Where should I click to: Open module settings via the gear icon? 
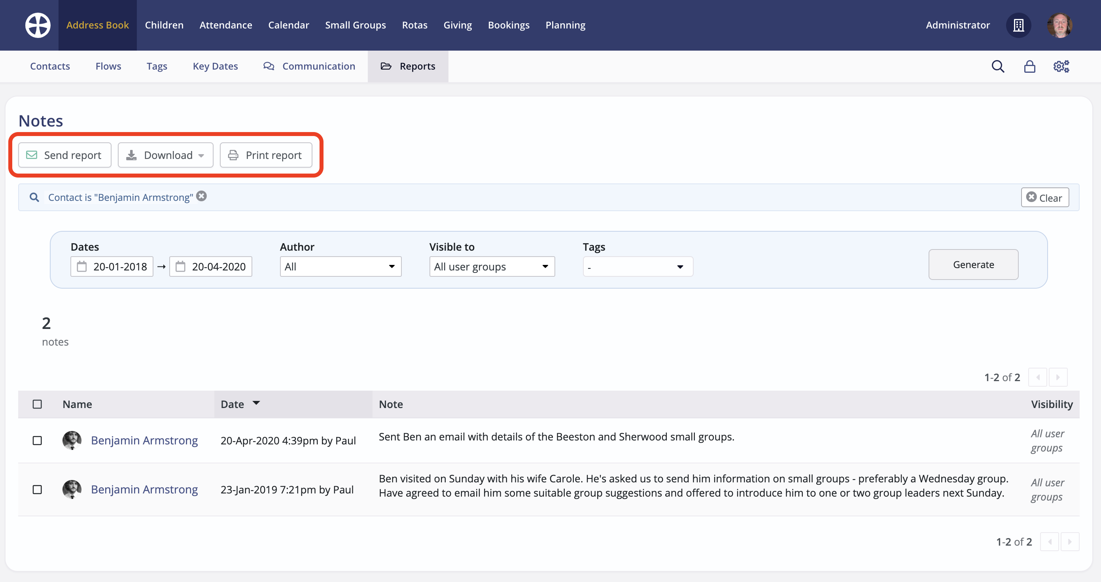click(x=1061, y=66)
